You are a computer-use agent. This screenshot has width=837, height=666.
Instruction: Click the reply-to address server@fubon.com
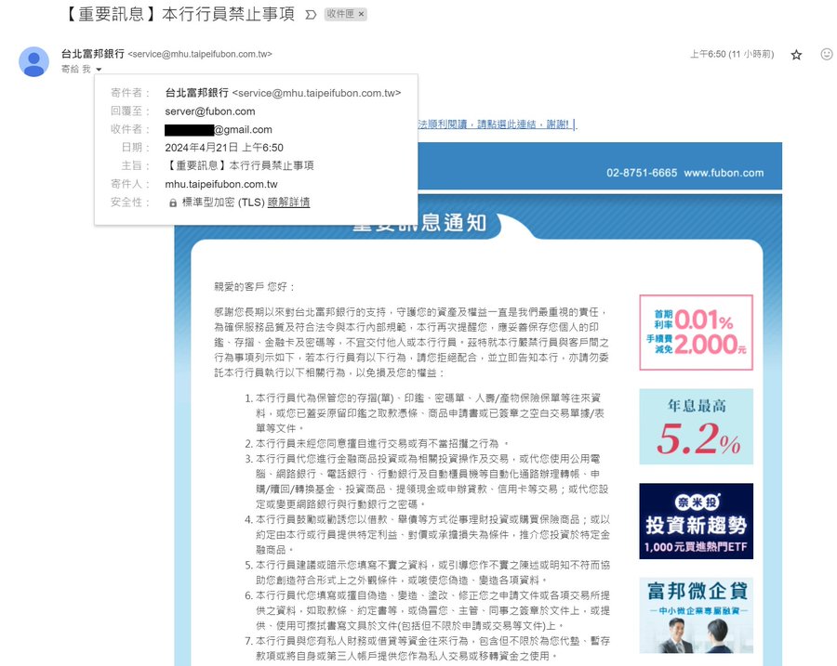pyautogui.click(x=210, y=111)
